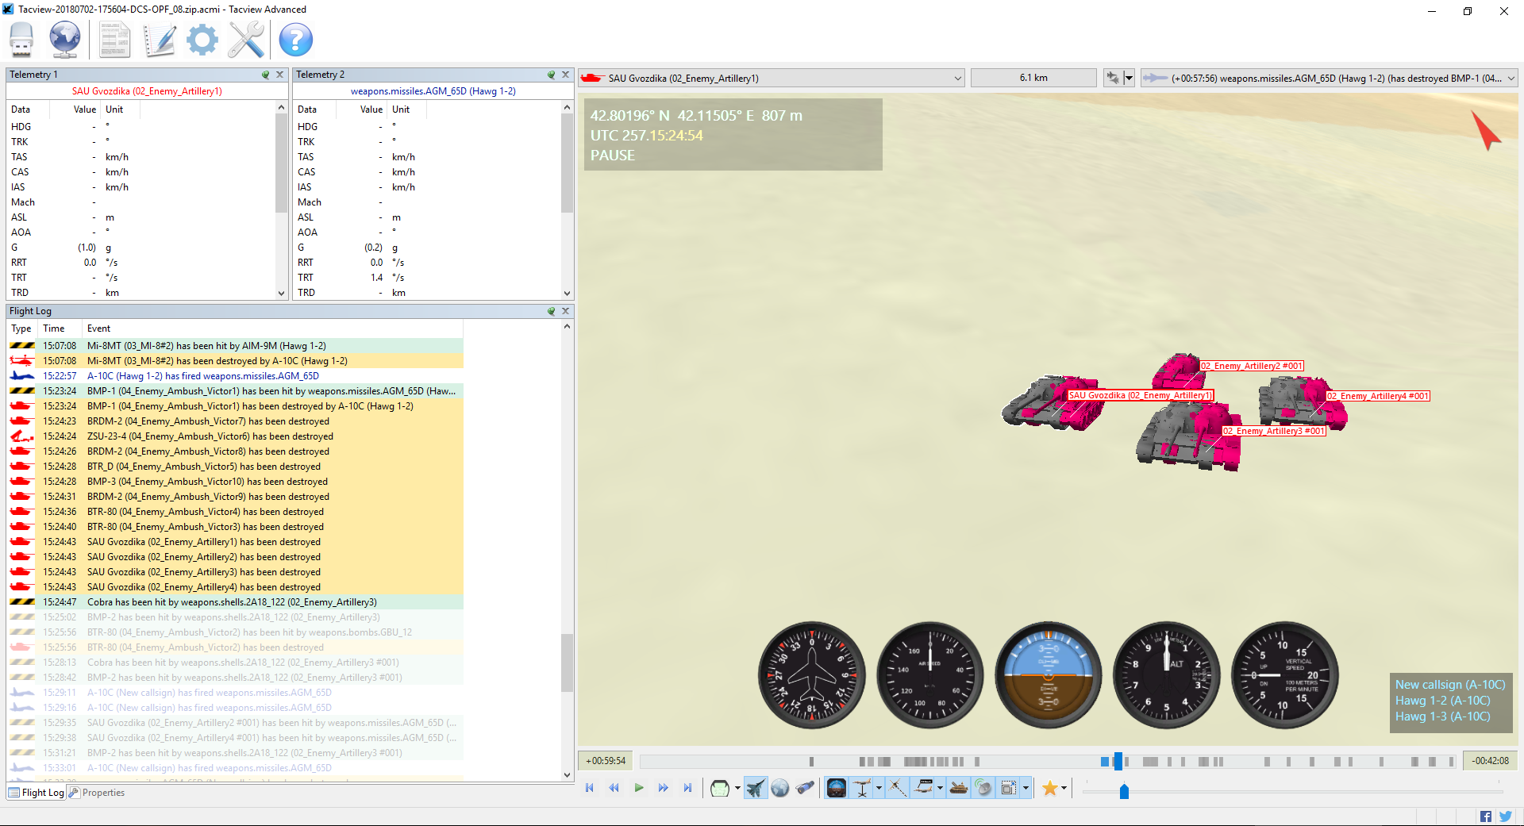Click the gold star bookmark icon

pyautogui.click(x=1050, y=788)
